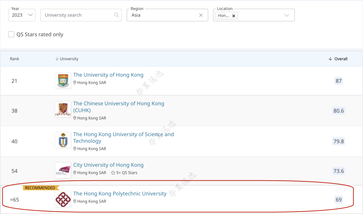Open Hong Kong University of Science and Technology link
Viewport: 363px width, 214px height.
[123, 138]
